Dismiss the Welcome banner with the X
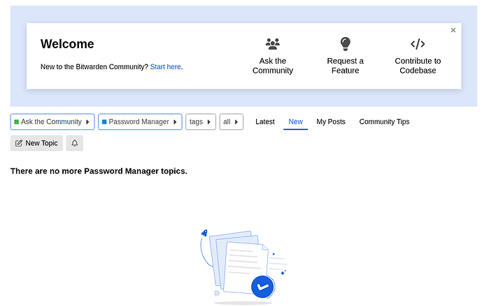This screenshot has width=482, height=307. click(x=453, y=30)
